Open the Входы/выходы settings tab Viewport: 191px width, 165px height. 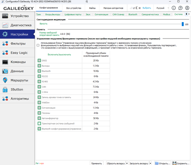(53, 14)
